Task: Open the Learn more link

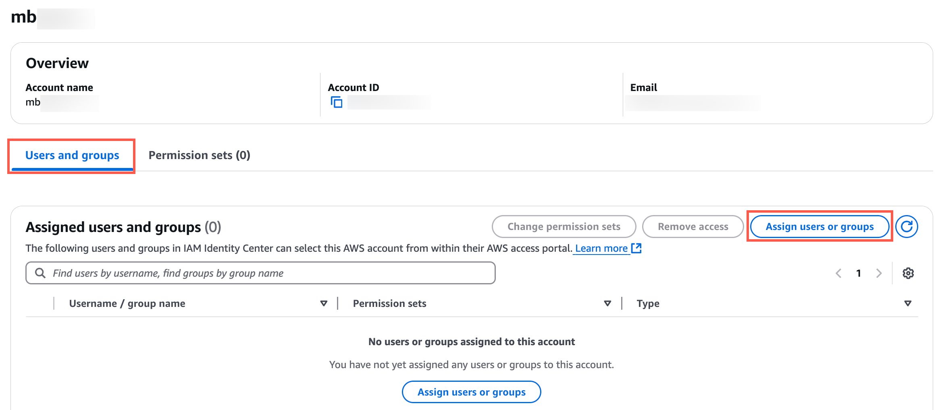Action: tap(601, 248)
